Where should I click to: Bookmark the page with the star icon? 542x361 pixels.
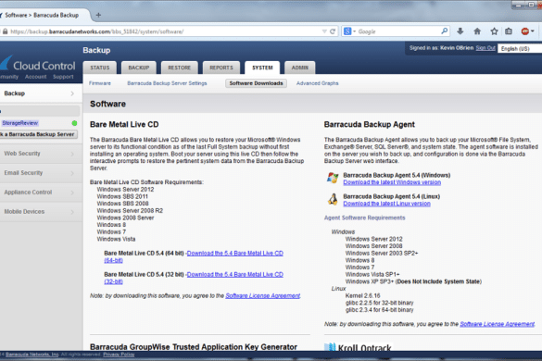coord(495,31)
